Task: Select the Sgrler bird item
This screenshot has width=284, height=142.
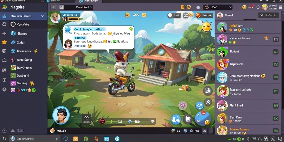Action: [18, 42]
